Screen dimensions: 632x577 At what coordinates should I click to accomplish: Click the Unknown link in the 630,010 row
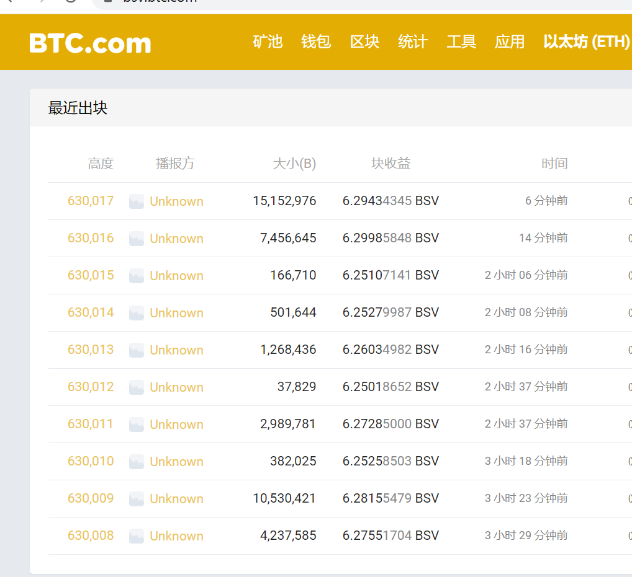[176, 462]
